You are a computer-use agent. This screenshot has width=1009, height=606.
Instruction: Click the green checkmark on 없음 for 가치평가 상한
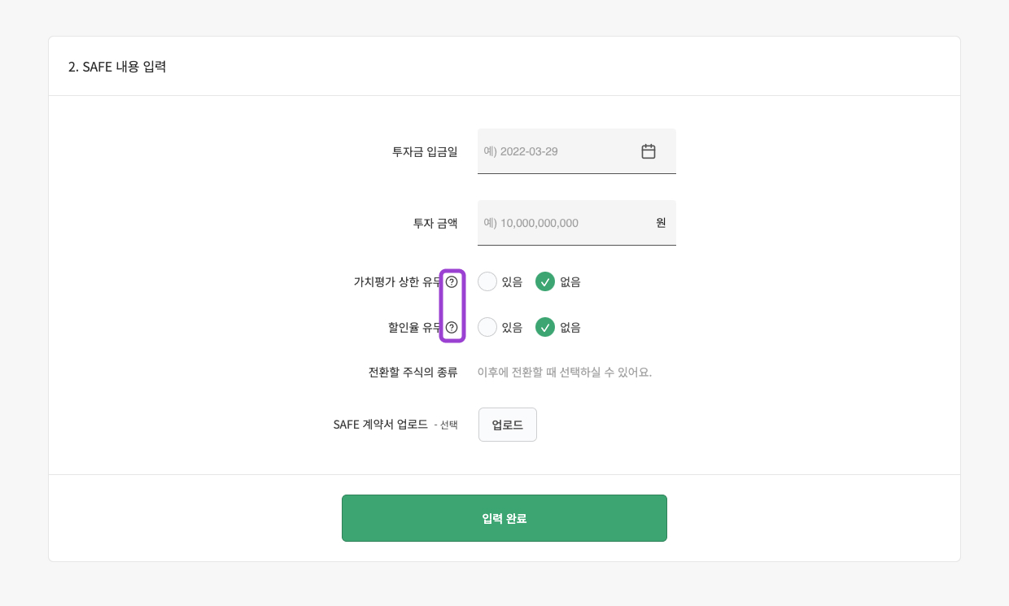pos(545,281)
